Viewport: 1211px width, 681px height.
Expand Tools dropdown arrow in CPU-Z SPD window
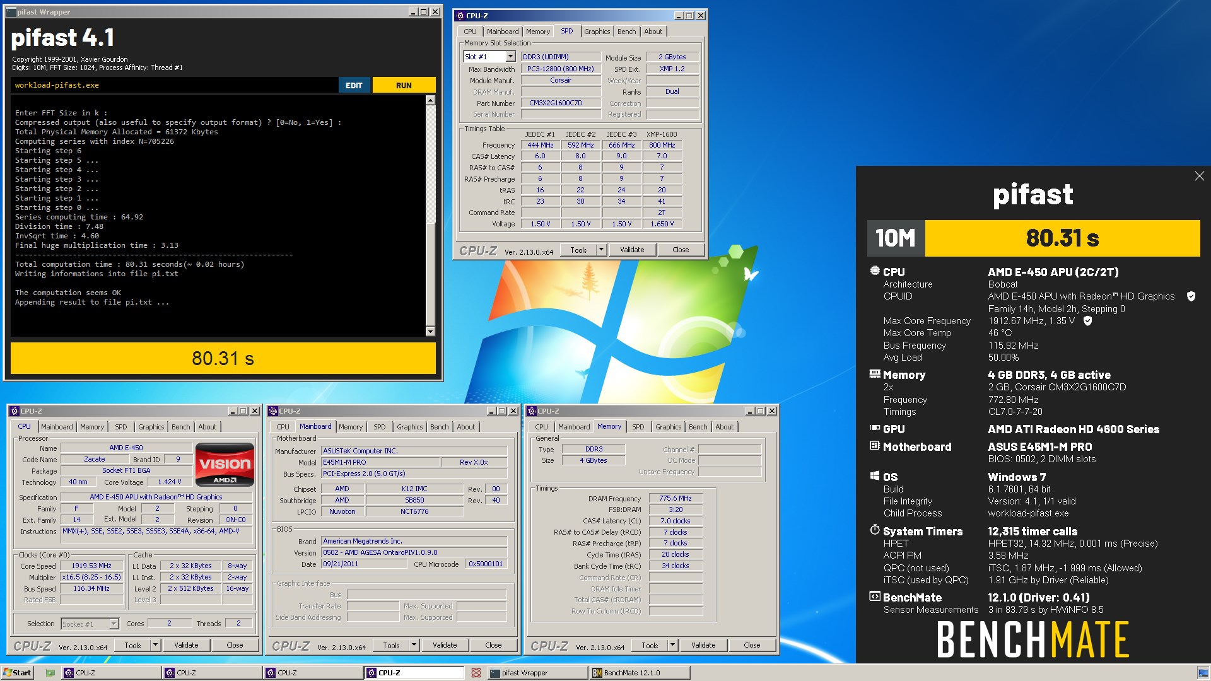point(601,250)
